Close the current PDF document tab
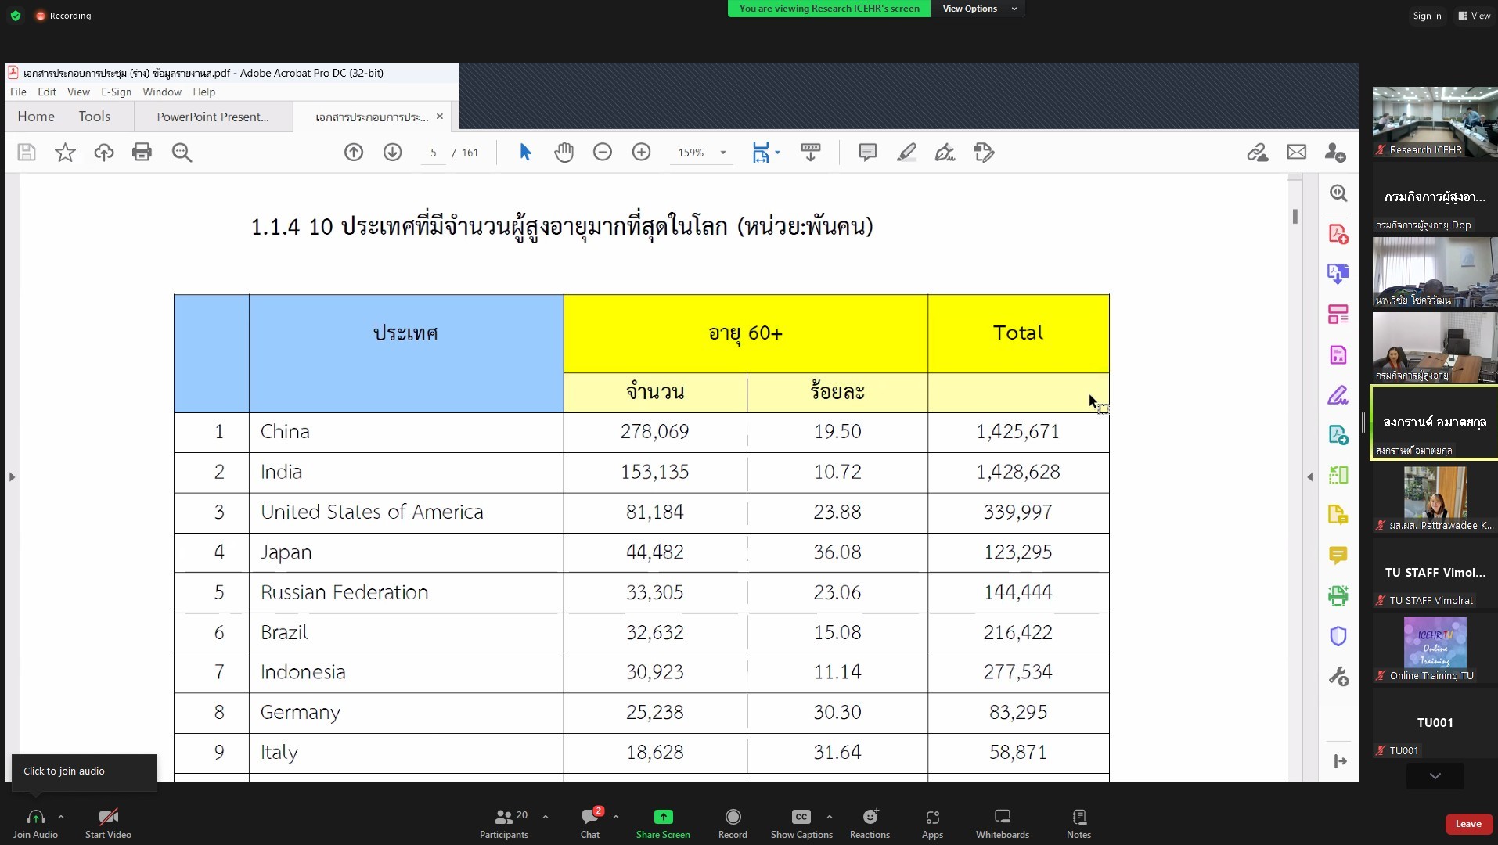This screenshot has height=845, width=1498. click(440, 117)
